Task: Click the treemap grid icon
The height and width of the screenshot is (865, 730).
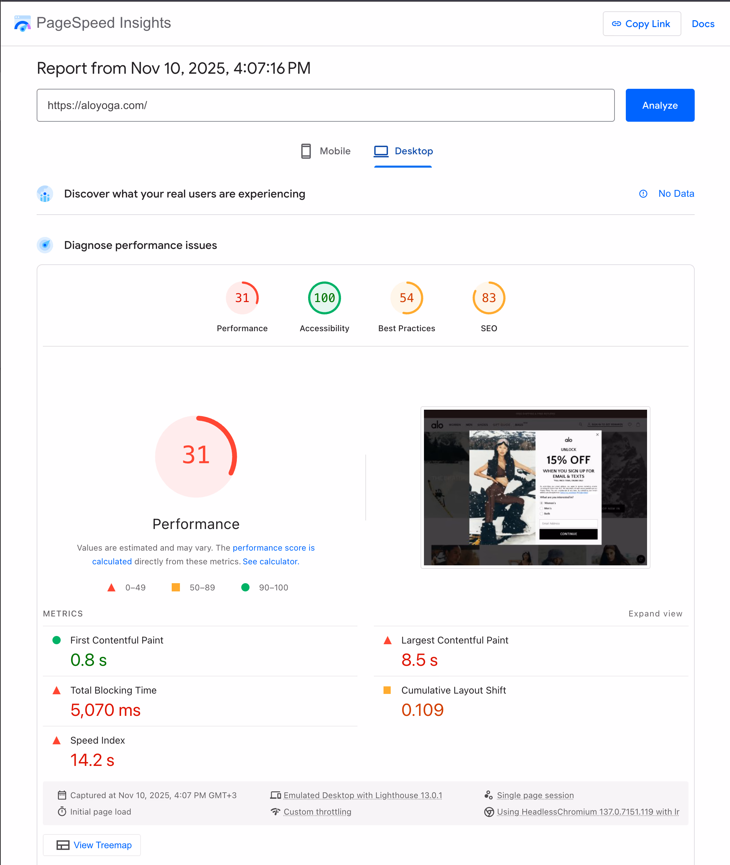Action: (63, 845)
